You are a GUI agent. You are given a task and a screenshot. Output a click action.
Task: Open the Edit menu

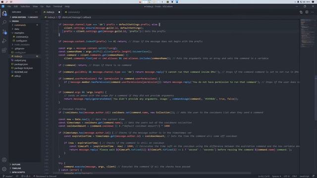[x=15, y=6]
